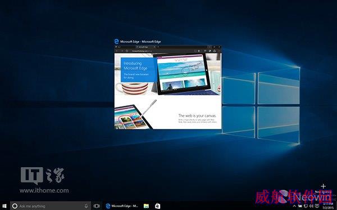
Task: Select Microsoft Edge taskbar button
Action: pyautogui.click(x=122, y=206)
